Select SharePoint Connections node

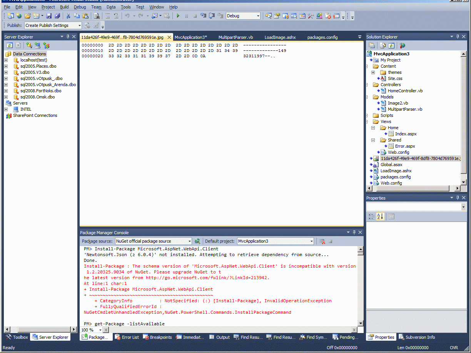pyautogui.click(x=35, y=115)
